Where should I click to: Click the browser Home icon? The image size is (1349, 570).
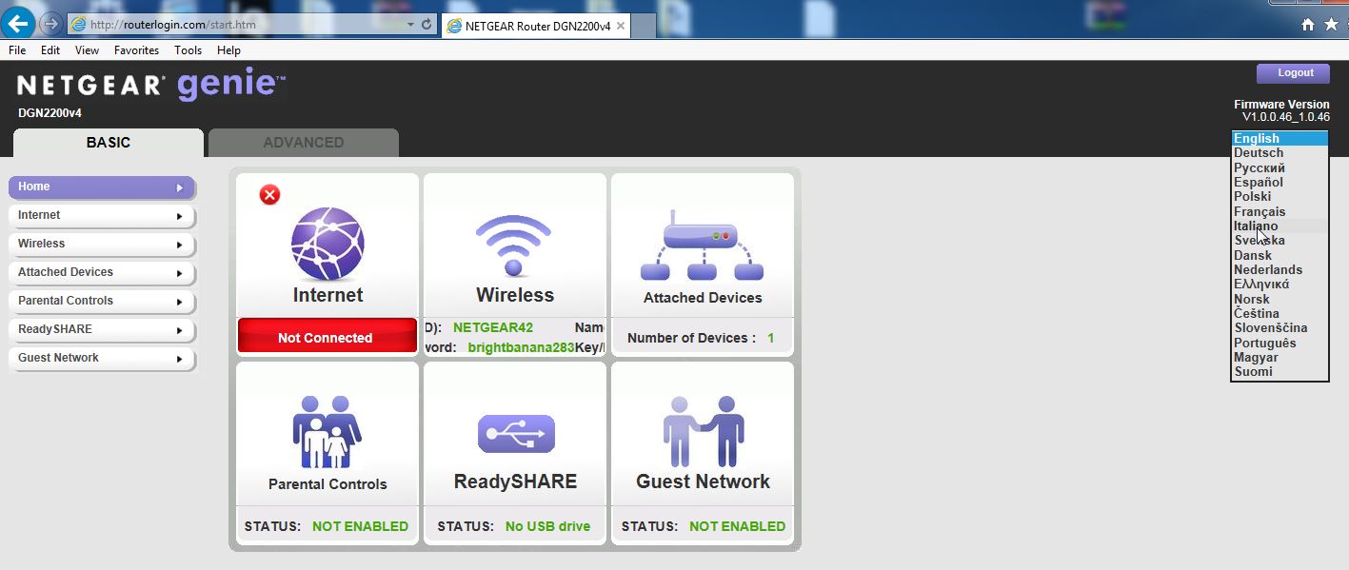point(1307,22)
